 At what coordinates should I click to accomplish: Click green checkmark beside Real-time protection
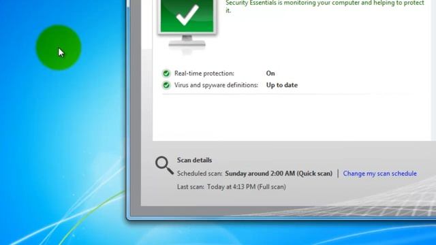(x=166, y=73)
